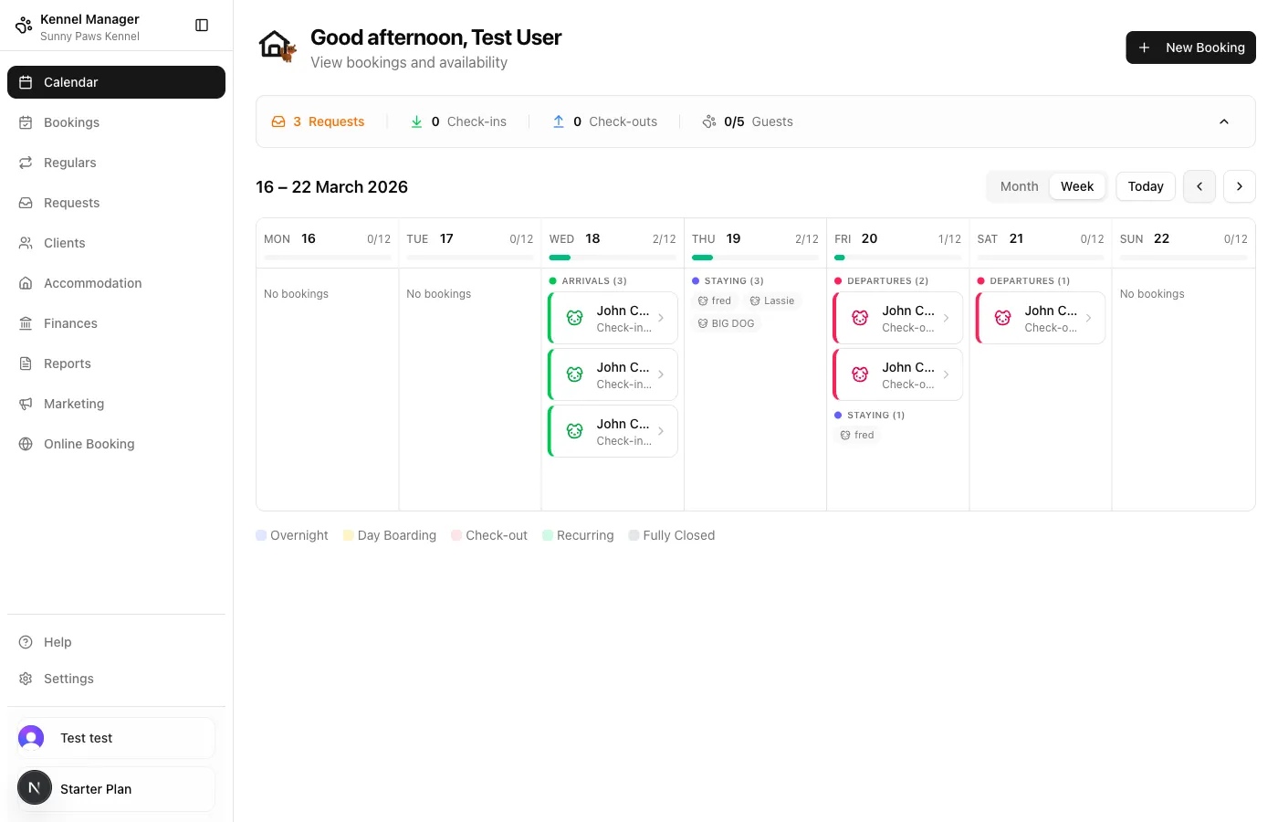Open Help via the question mark icon
The image size is (1278, 822).
coord(25,642)
